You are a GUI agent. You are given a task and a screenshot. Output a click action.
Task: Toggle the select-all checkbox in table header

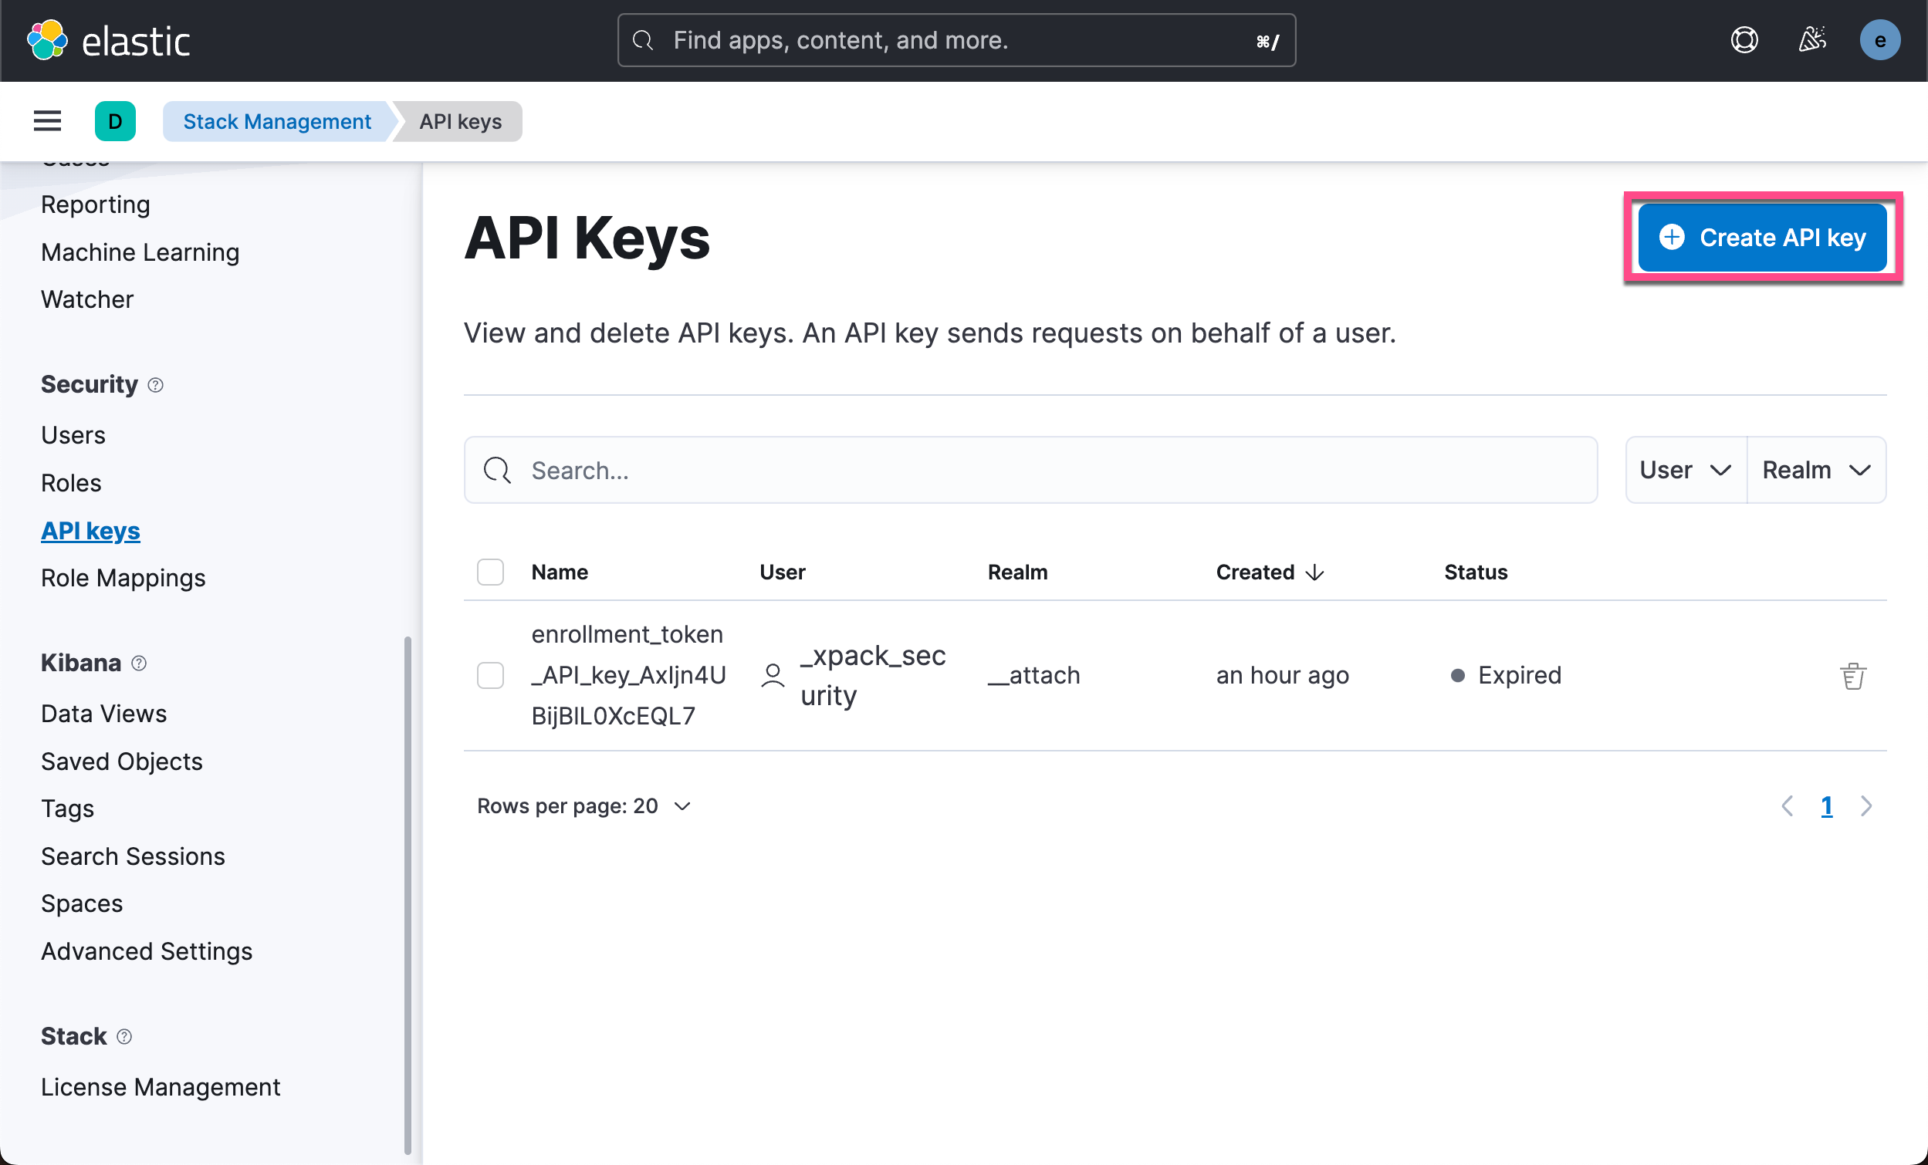point(491,572)
